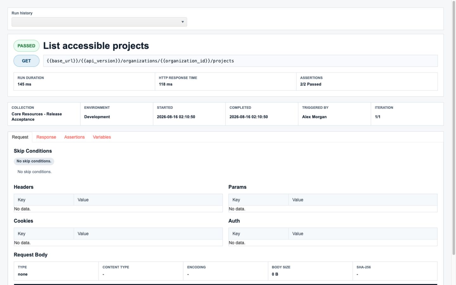Image resolution: width=456 pixels, height=285 pixels.
Task: Click the 'Headers' section heading
Action: pyautogui.click(x=23, y=187)
